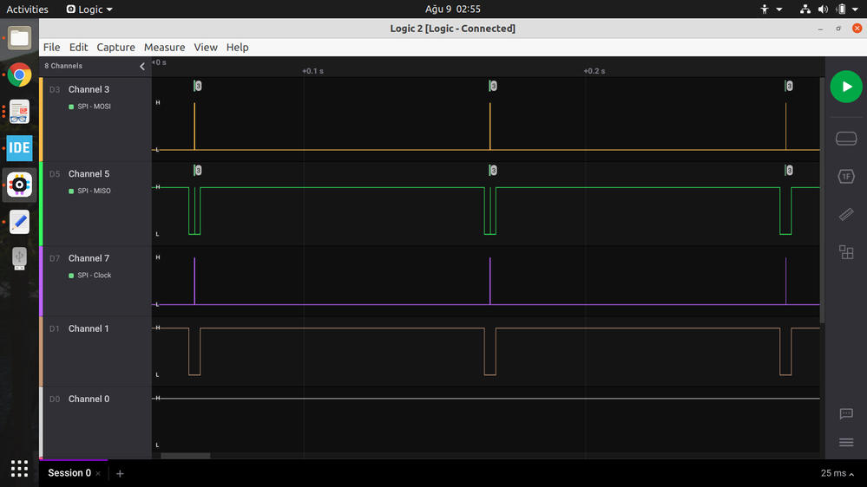Click the first MOSI decoded data bubble
The width and height of the screenshot is (867, 487).
click(198, 86)
